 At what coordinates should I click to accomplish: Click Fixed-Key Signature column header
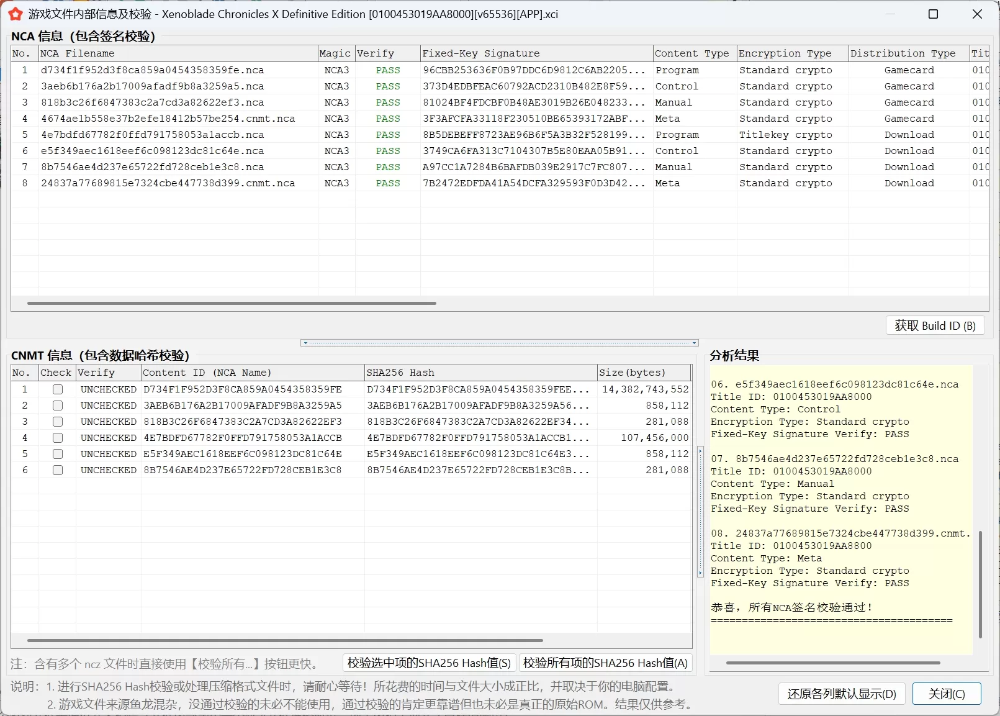pyautogui.click(x=537, y=53)
